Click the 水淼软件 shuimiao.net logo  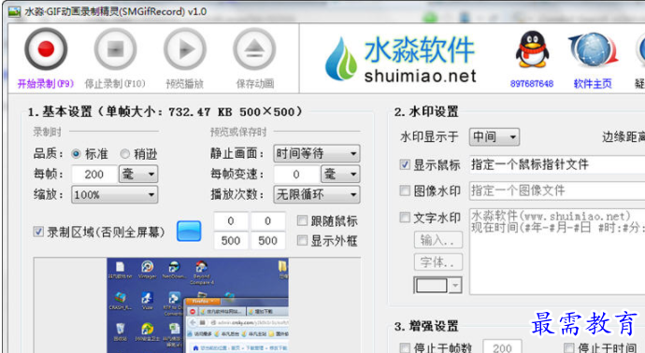click(x=401, y=59)
